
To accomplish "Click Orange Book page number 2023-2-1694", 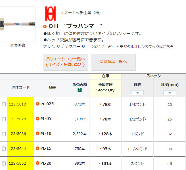I will [103, 47].
